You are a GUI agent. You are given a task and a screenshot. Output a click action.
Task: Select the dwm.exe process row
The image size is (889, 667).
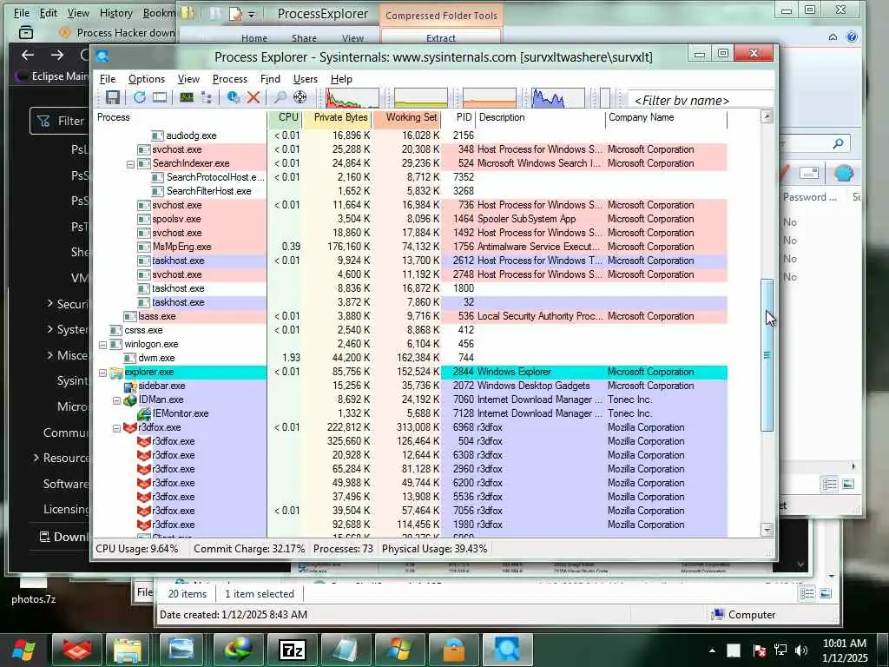pyautogui.click(x=410, y=358)
